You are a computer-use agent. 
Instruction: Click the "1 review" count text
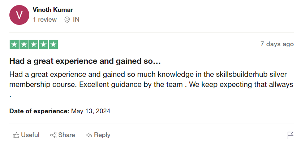45,19
